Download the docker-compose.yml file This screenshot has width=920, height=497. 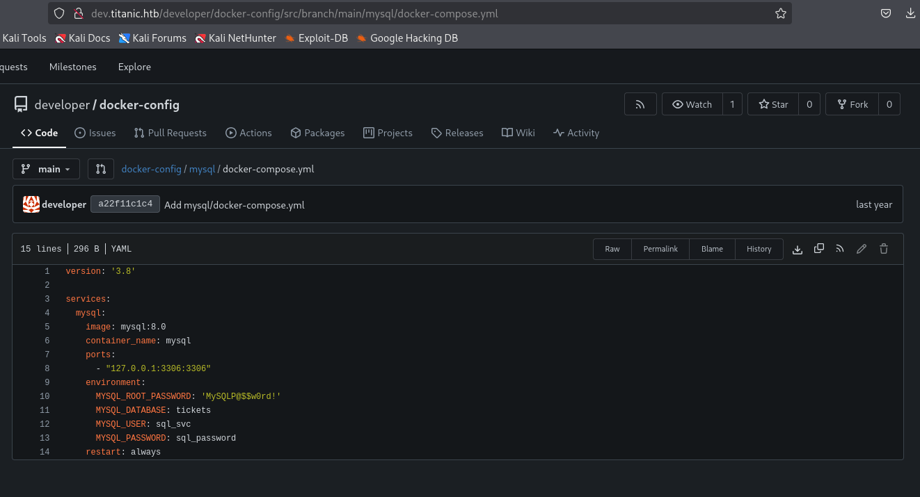tap(798, 249)
